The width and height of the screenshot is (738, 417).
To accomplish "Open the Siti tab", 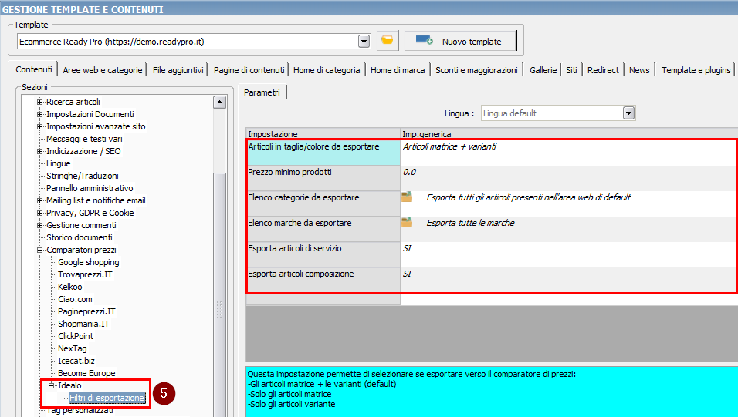I will [571, 70].
